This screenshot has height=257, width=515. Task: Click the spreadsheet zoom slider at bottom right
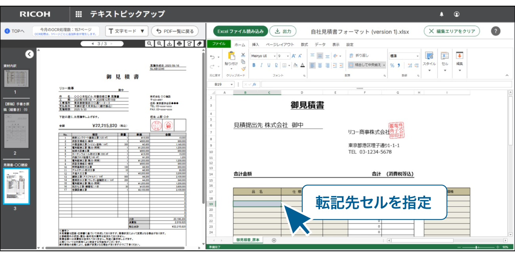(x=477, y=247)
